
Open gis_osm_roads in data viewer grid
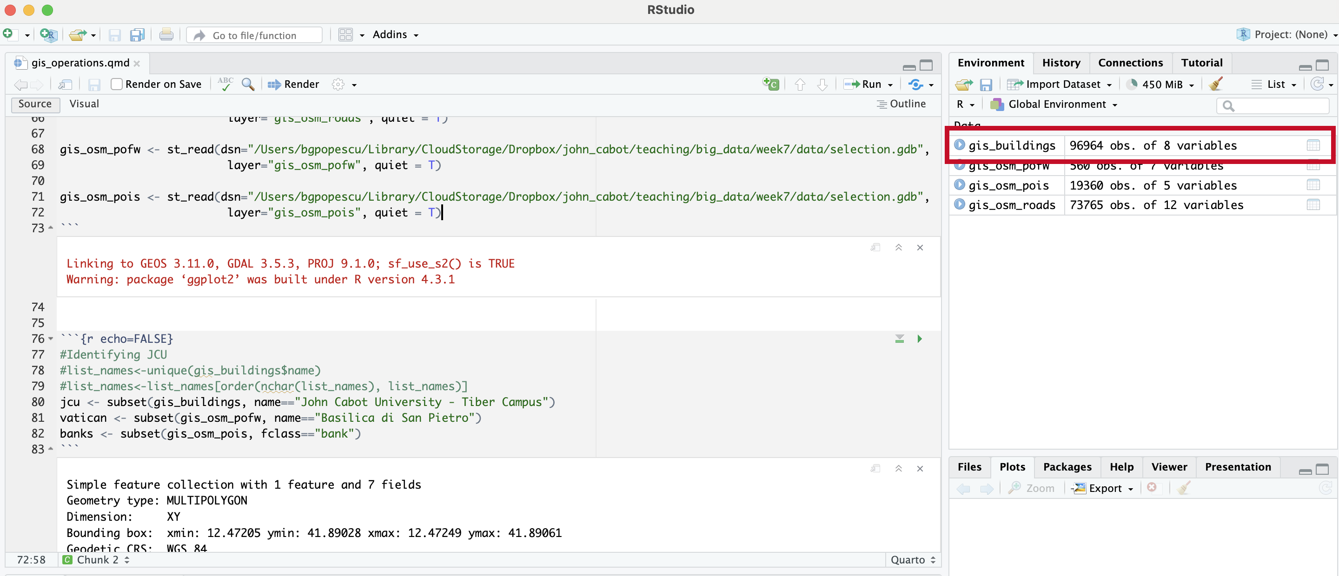[x=1312, y=205]
